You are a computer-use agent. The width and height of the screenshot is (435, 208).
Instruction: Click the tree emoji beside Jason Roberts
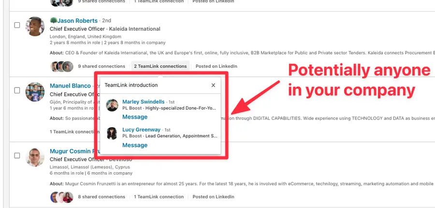click(54, 20)
